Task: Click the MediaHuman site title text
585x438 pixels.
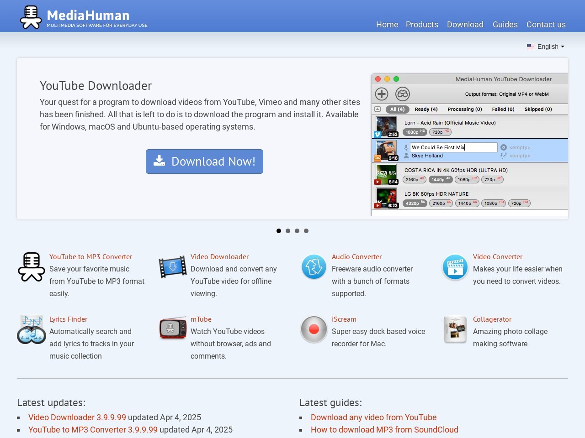Action: click(x=88, y=16)
